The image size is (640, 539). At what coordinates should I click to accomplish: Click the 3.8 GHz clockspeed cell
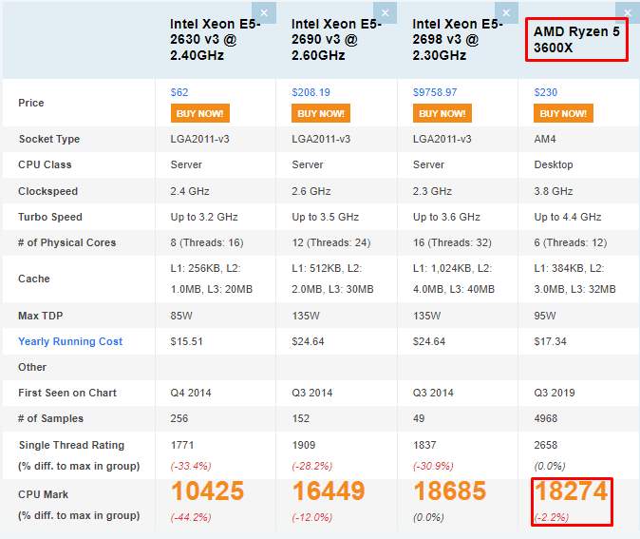[554, 191]
